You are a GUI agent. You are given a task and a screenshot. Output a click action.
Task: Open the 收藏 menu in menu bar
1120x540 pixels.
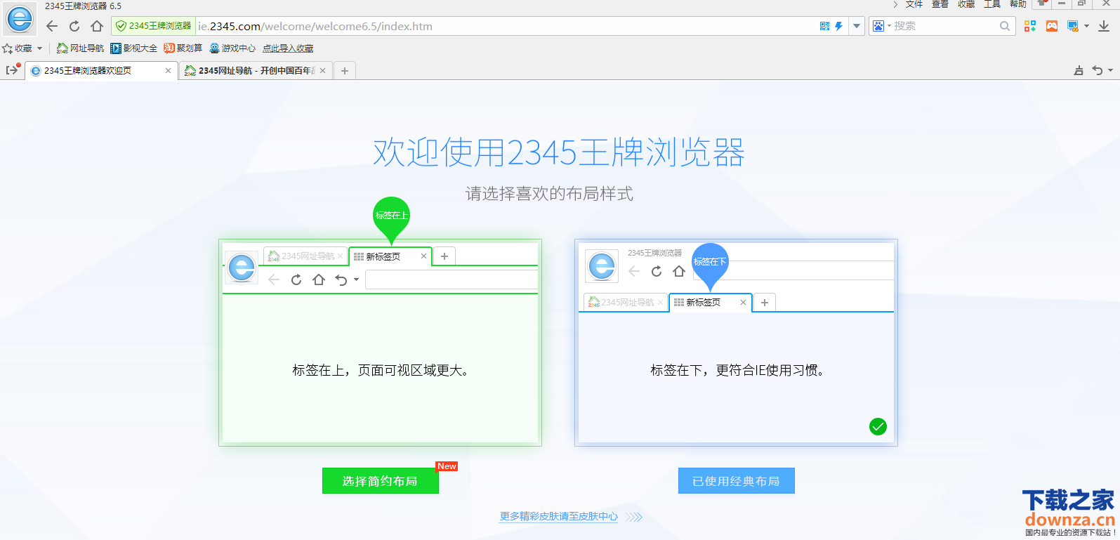click(x=966, y=4)
